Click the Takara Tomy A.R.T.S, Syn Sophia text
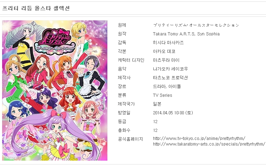Image resolution: width=266 pixels, height=168 pixels. click(x=186, y=34)
